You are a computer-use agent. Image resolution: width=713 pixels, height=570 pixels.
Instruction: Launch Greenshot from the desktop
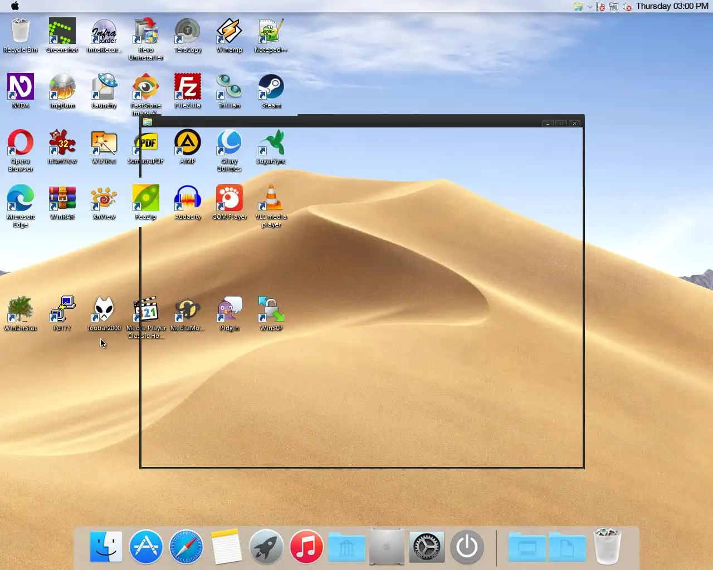click(62, 36)
